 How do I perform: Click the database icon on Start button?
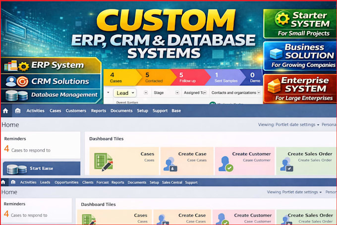16,169
